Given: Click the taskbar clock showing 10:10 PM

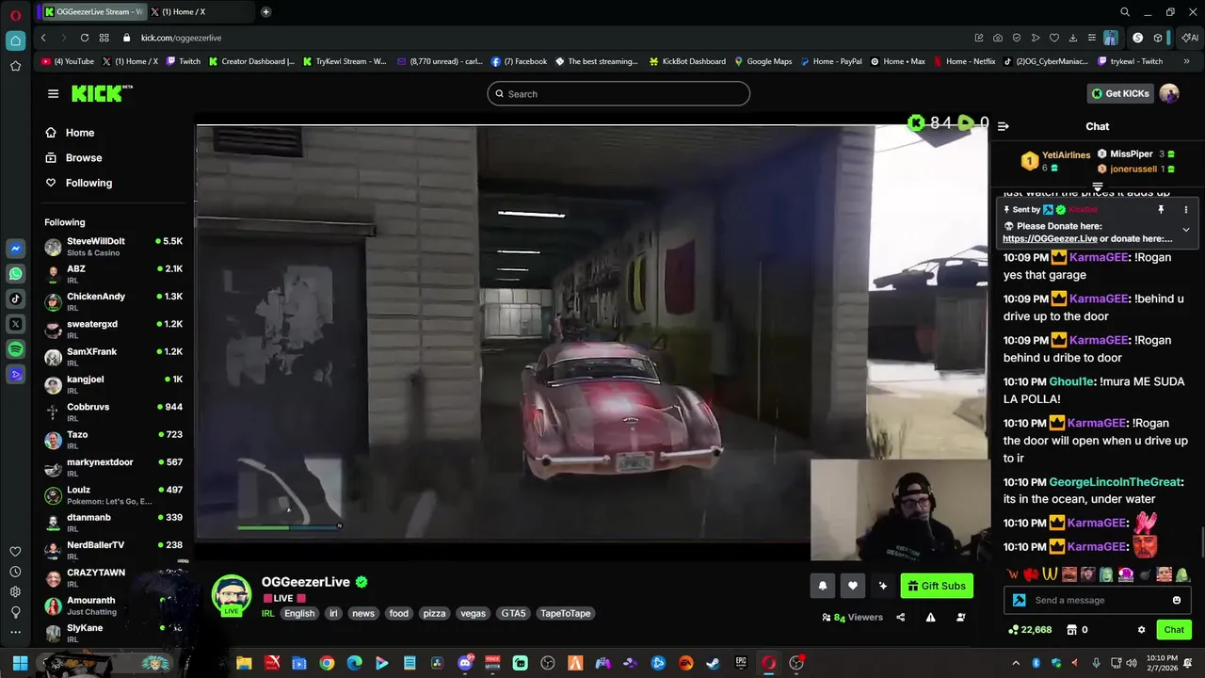Looking at the screenshot, I should (x=1163, y=663).
